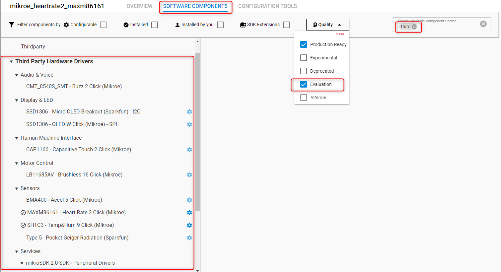Collapse the Display & LED category
The width and height of the screenshot is (501, 272).
click(17, 101)
